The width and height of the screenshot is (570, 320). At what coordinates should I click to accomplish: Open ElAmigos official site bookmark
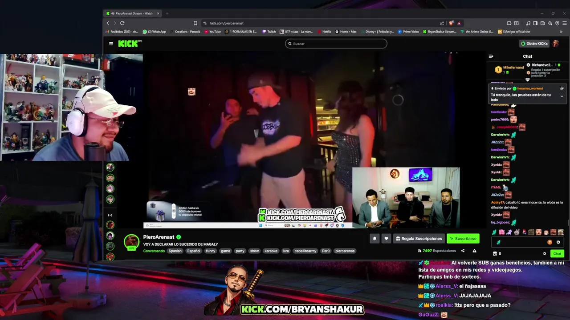(514, 32)
